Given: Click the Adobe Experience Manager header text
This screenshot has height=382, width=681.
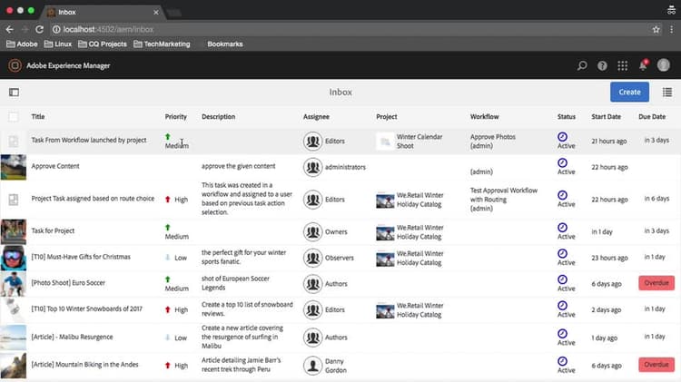Looking at the screenshot, I should [x=68, y=65].
